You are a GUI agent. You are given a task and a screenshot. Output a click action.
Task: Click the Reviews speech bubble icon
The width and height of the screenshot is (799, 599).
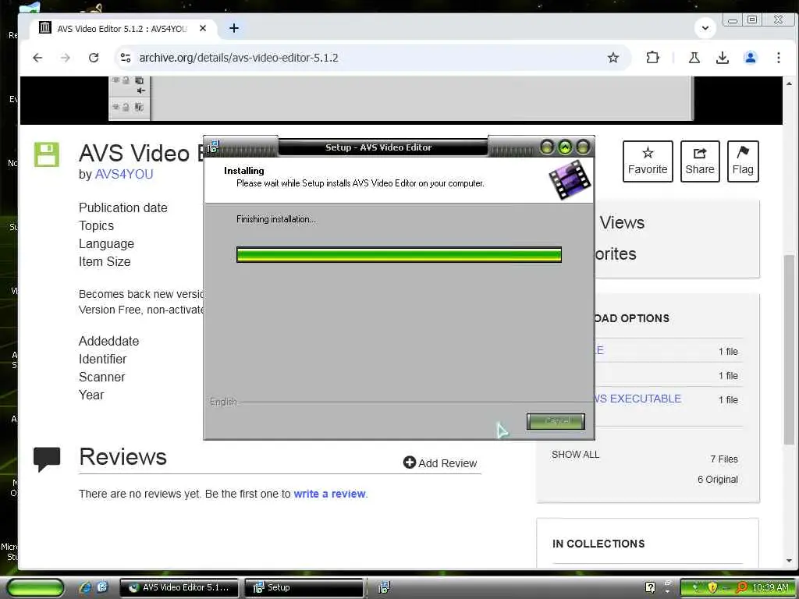46,459
